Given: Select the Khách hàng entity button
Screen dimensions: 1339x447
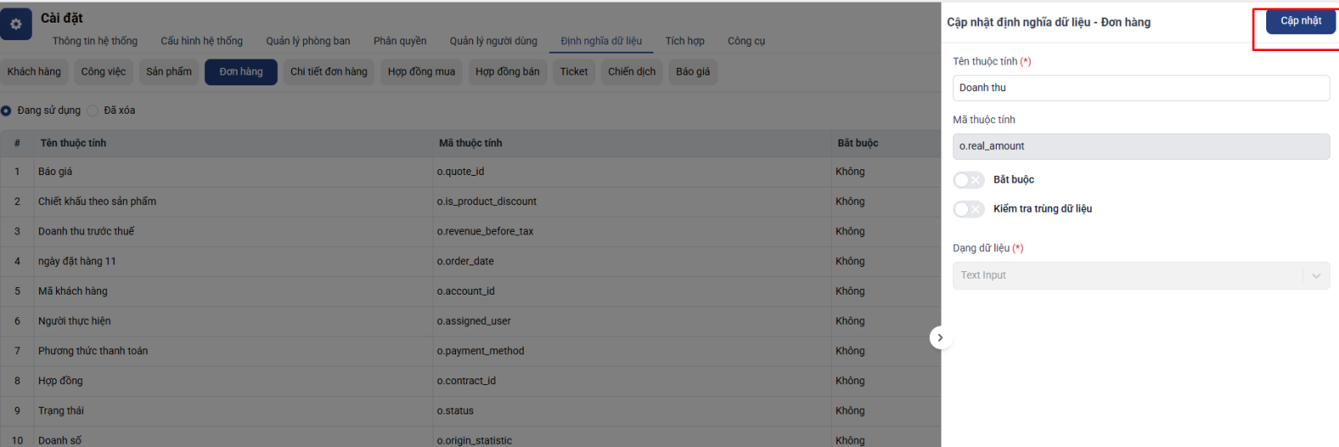Looking at the screenshot, I should [34, 72].
